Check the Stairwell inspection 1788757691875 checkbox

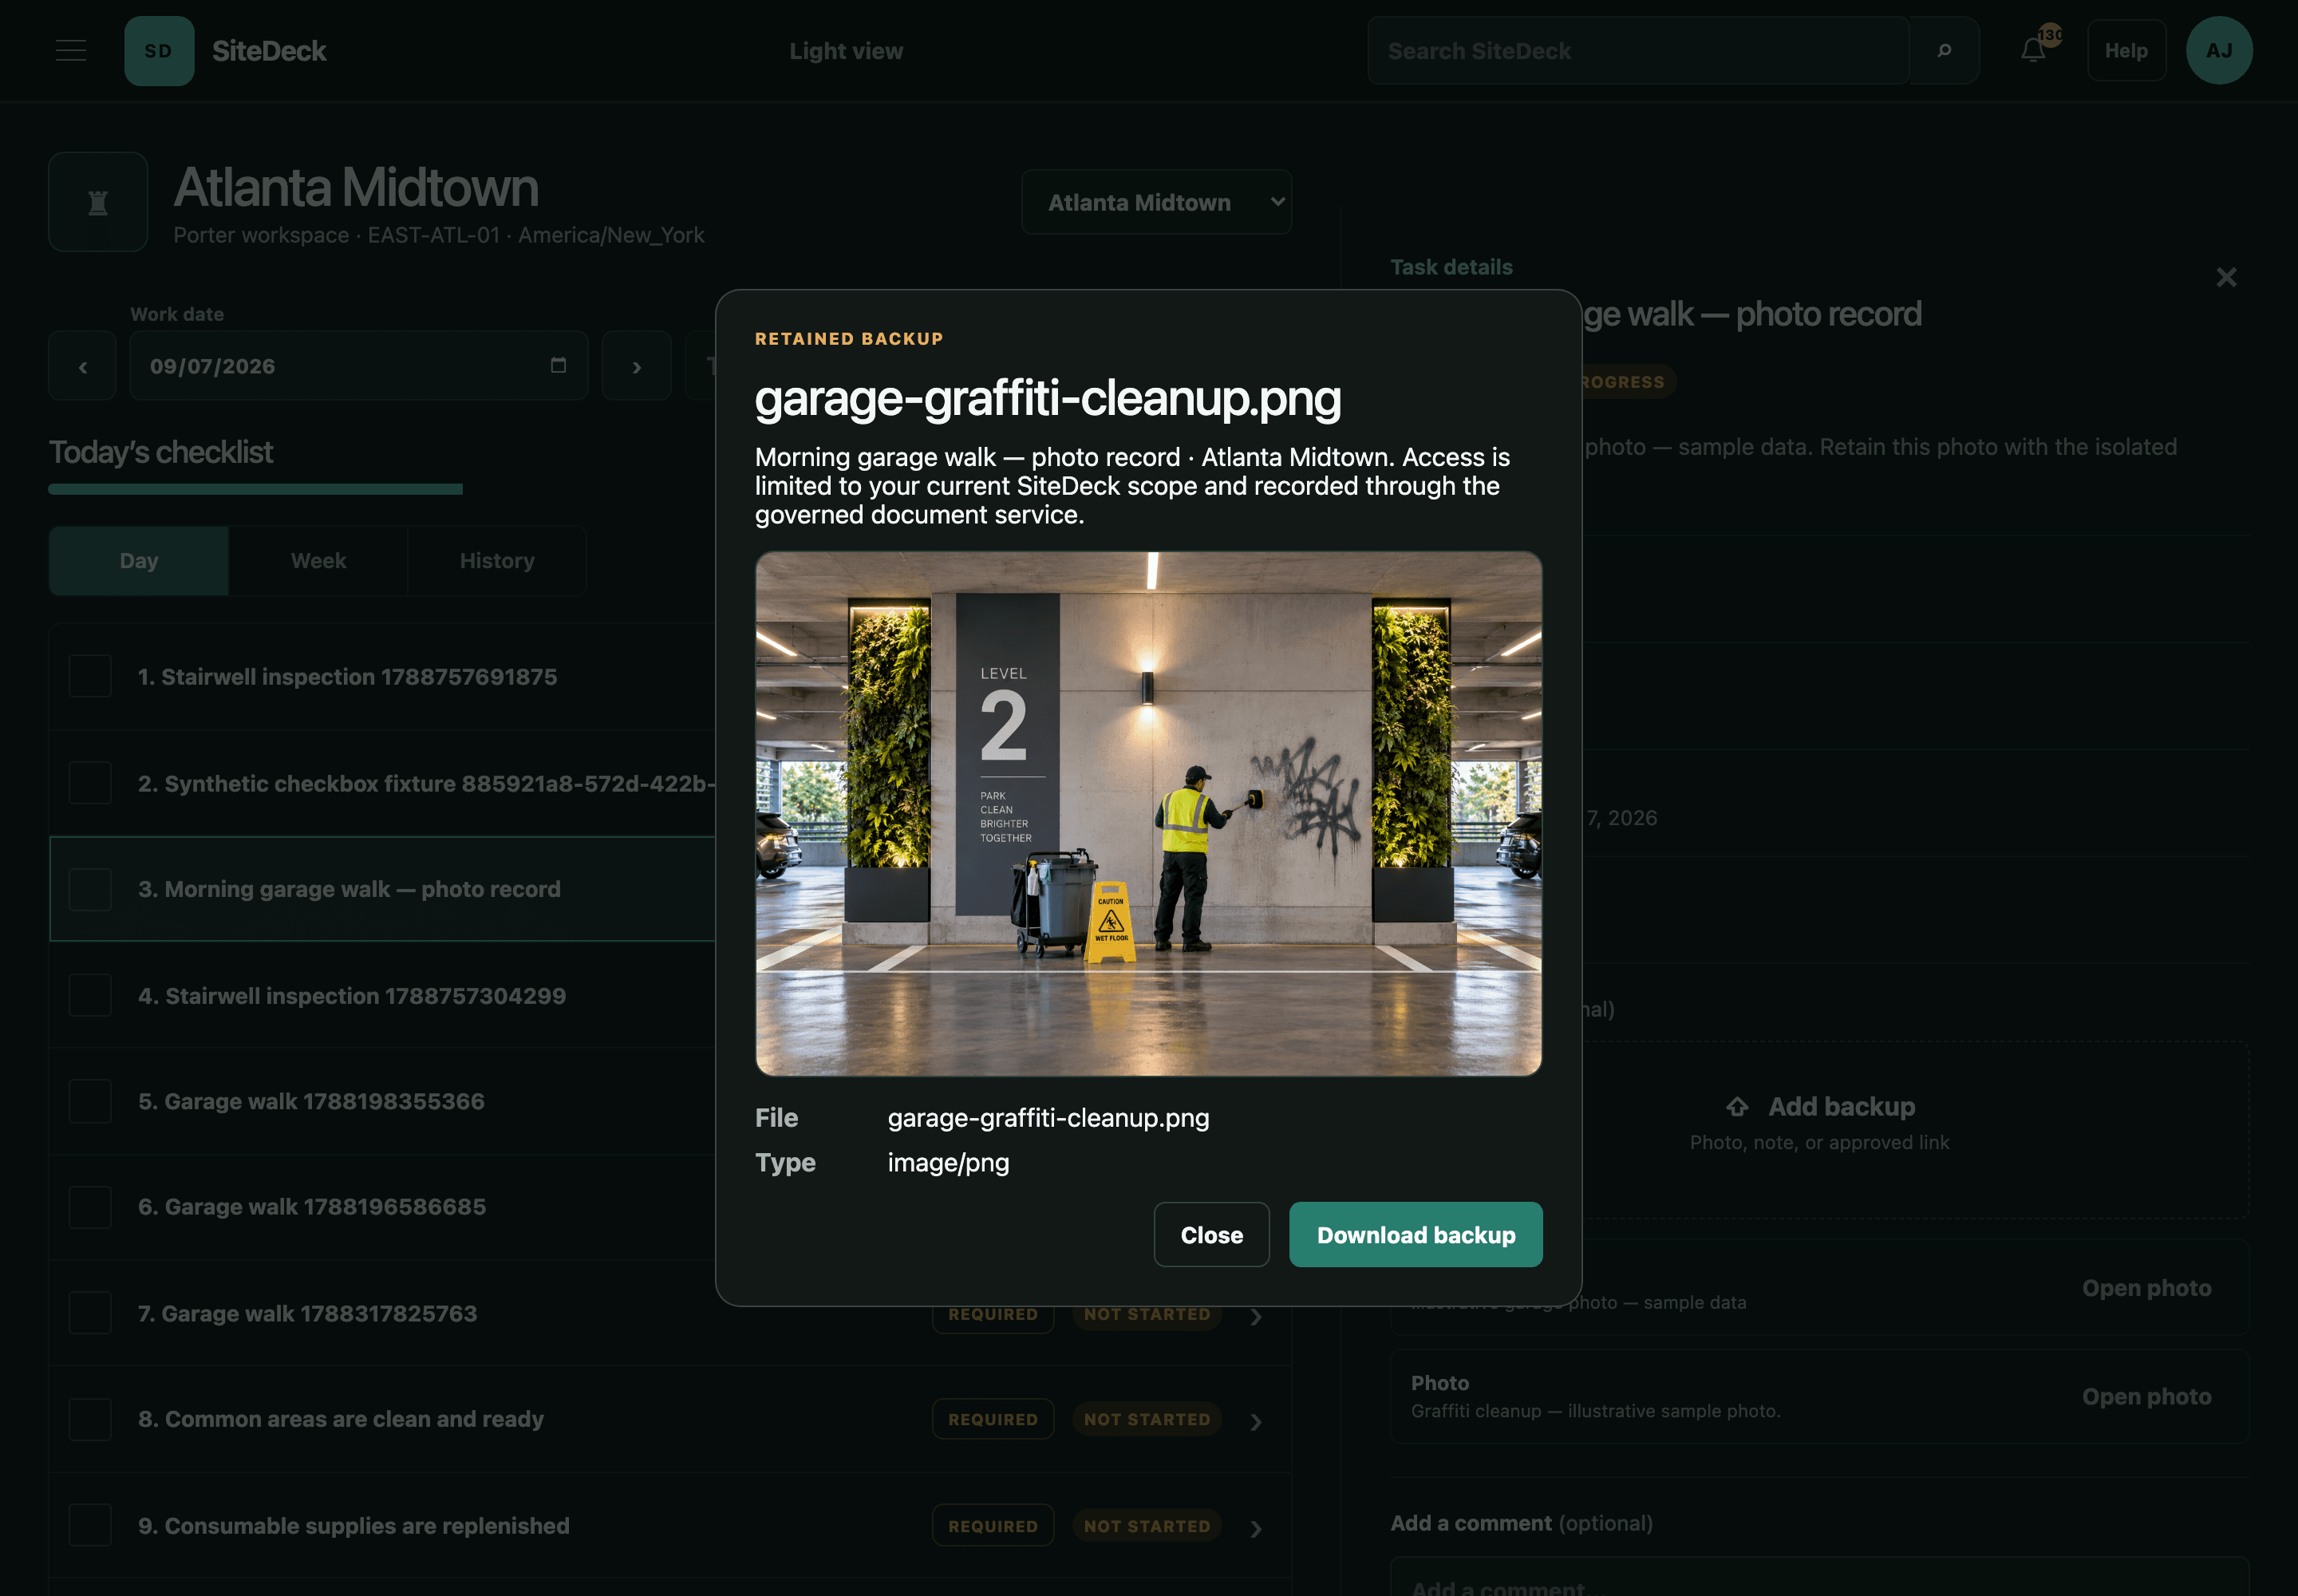click(x=90, y=676)
